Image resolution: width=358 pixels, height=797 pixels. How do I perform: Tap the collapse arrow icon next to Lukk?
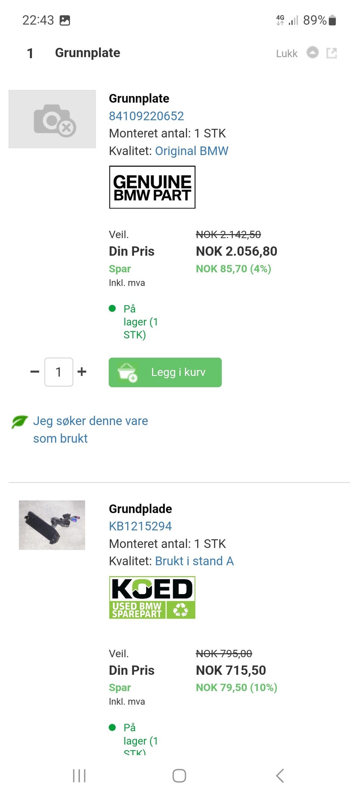[x=313, y=53]
